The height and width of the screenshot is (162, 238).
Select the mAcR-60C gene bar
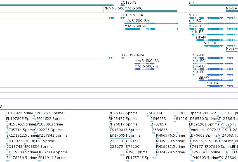click(151, 11)
